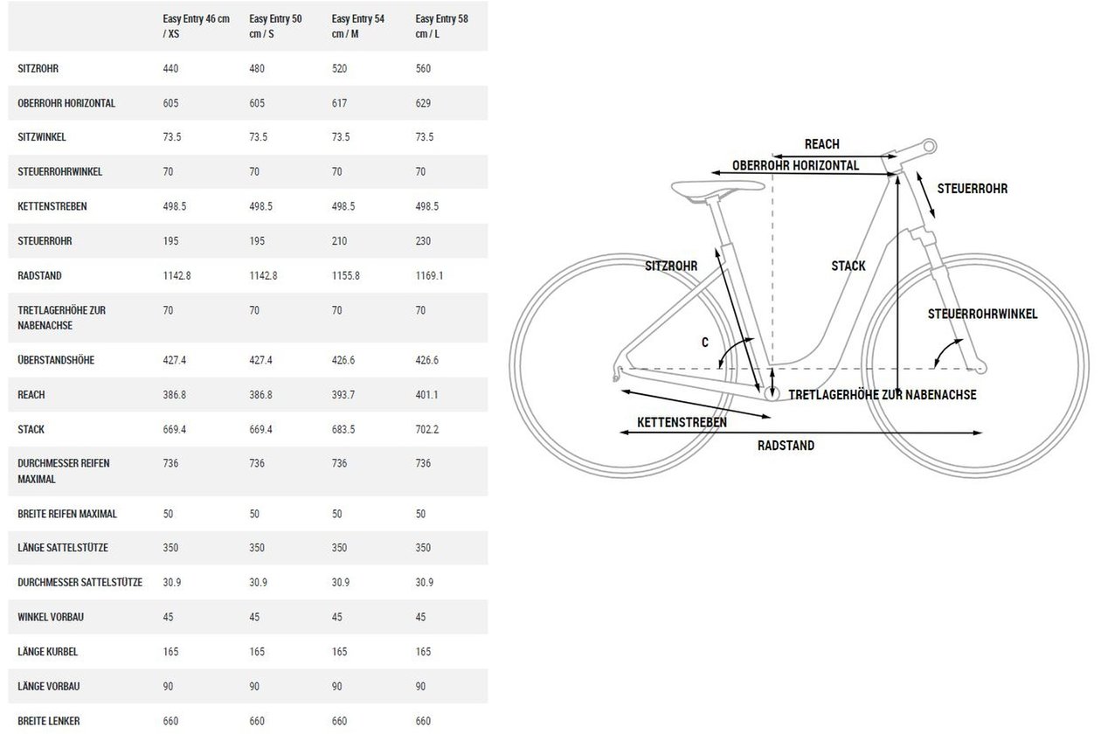
Task: Select the OBERROHR HORIZONTAL row label in table
Action: tap(66, 103)
